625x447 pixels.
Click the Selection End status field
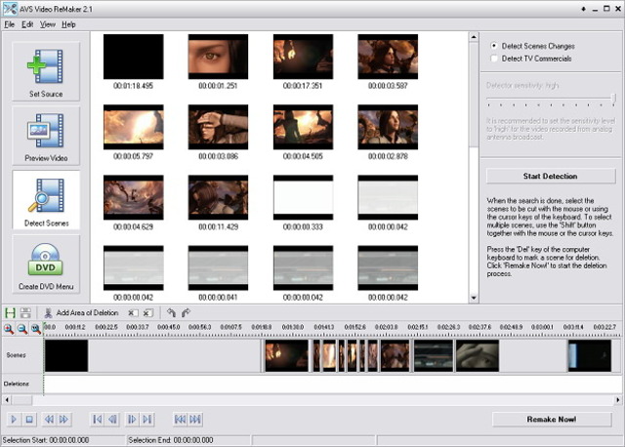pos(188,440)
